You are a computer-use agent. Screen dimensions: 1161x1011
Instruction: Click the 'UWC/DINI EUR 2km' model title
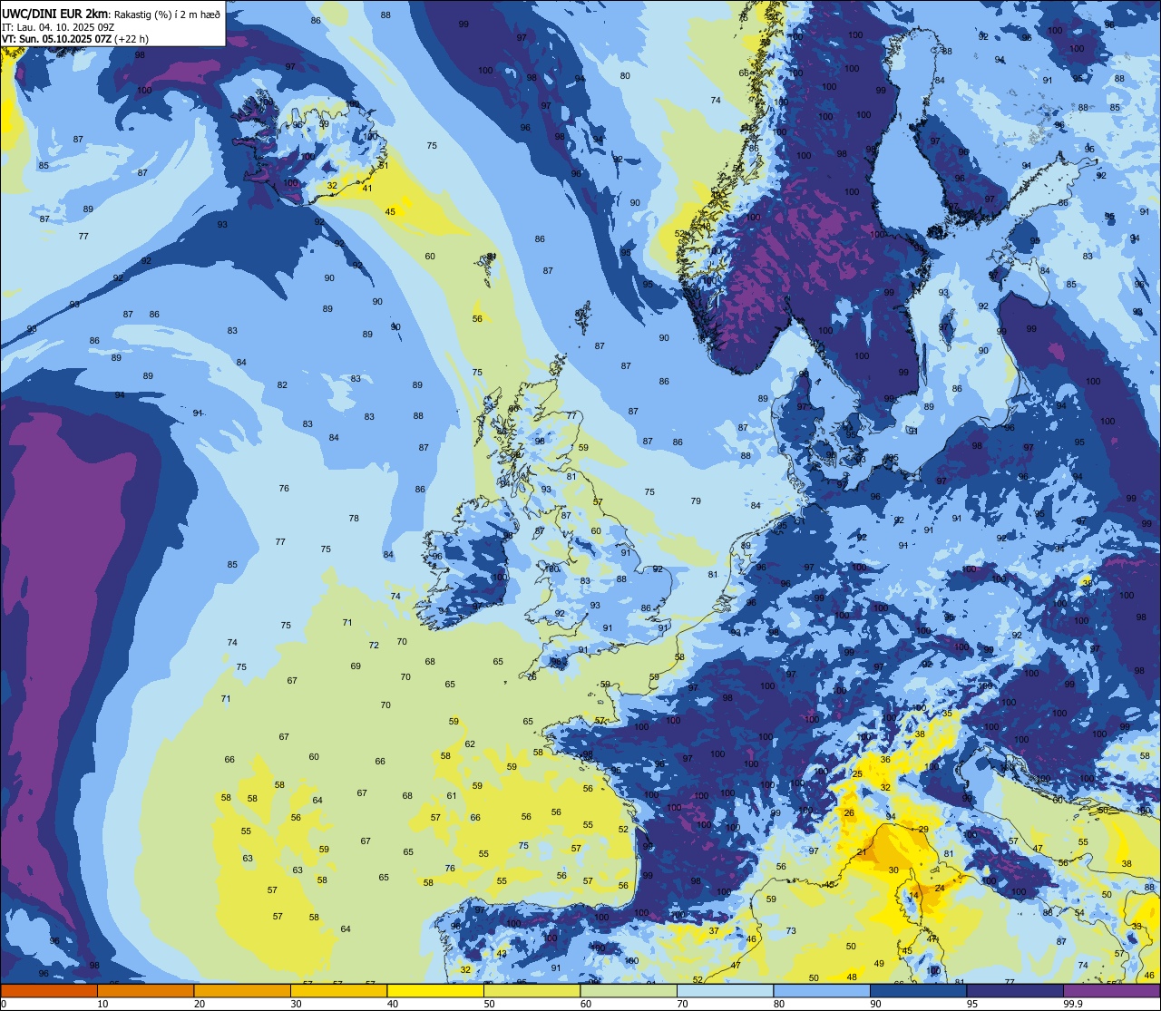[x=54, y=13]
